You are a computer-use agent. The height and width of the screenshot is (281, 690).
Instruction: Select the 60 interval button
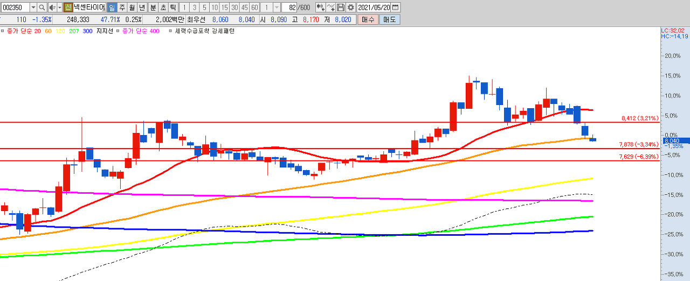pos(254,8)
